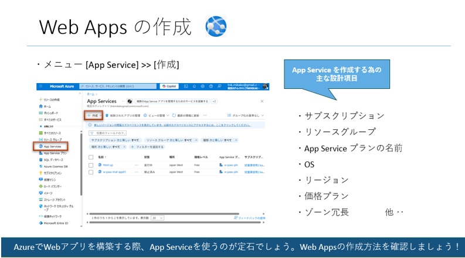Open the portal settings gear icon

202,87
